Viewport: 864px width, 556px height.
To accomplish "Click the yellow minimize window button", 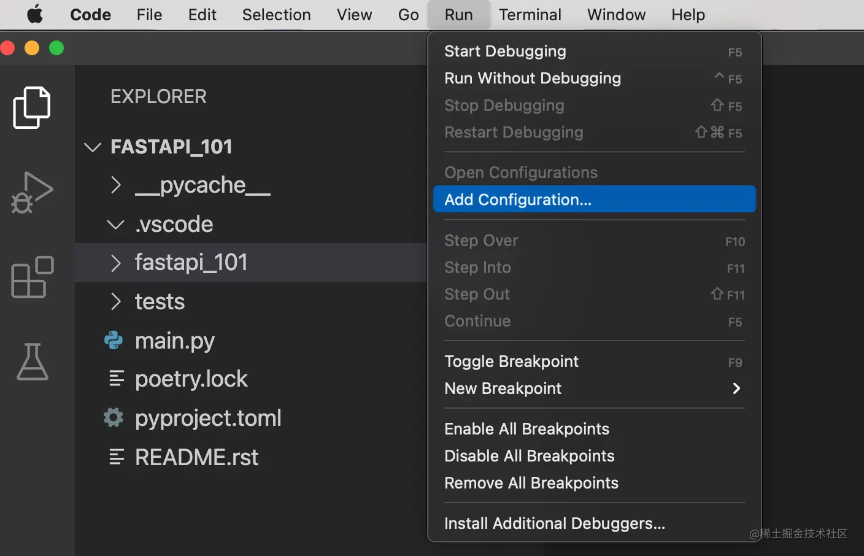I will pos(32,48).
